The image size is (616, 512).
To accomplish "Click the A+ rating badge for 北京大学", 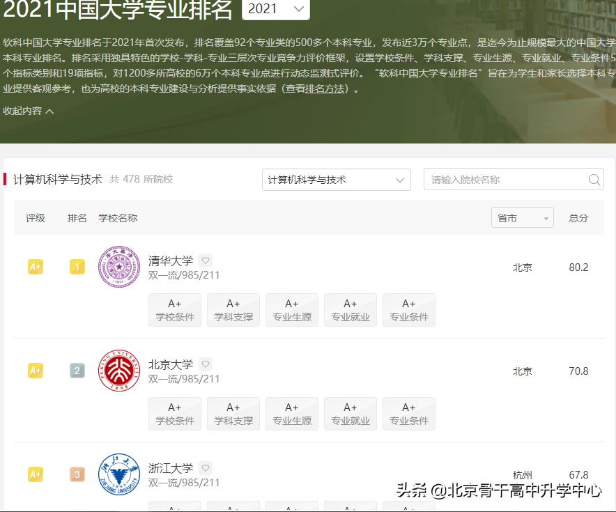I will point(36,371).
